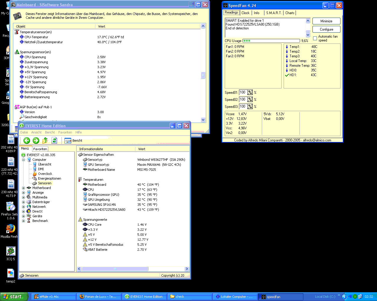377x301 pixels.
Task: Click the Configure button in SpeedFan
Action: click(x=326, y=29)
